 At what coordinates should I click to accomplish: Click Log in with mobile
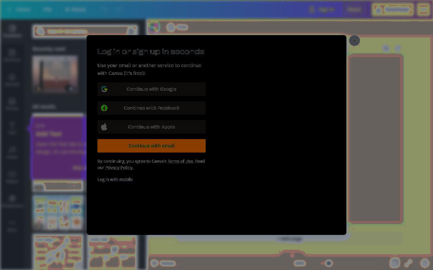coord(115,180)
